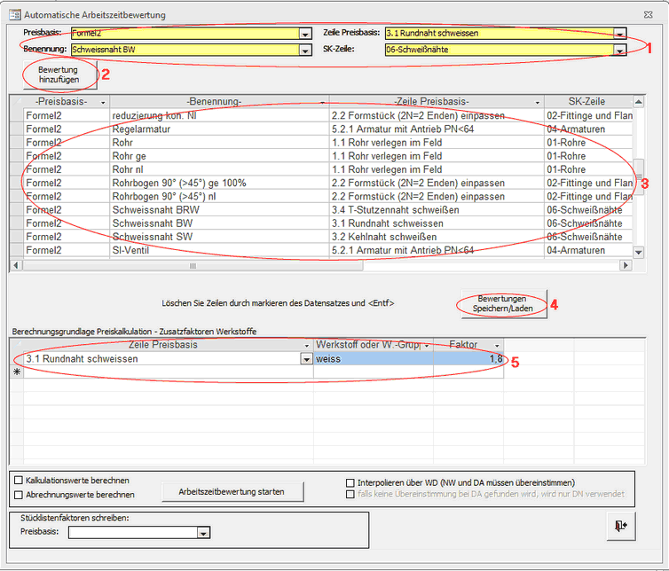669x571 pixels.
Task: Enable Kalkulationswerte berechnen checkbox
Action: pos(19,481)
